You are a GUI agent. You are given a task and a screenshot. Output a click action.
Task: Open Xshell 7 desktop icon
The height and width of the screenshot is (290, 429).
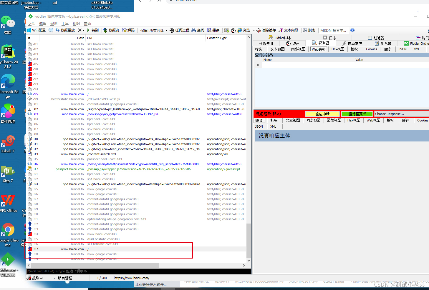tap(8, 144)
